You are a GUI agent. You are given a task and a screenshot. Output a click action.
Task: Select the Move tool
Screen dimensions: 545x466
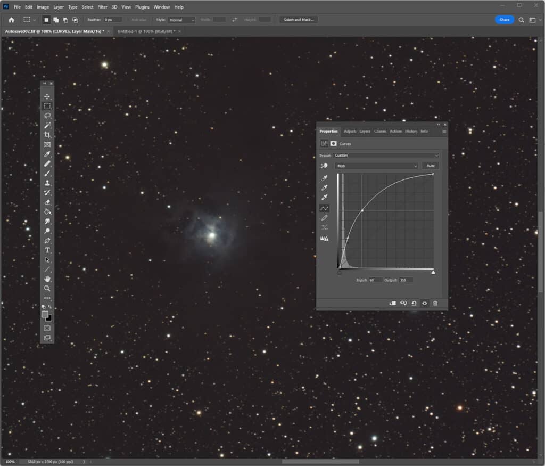47,97
